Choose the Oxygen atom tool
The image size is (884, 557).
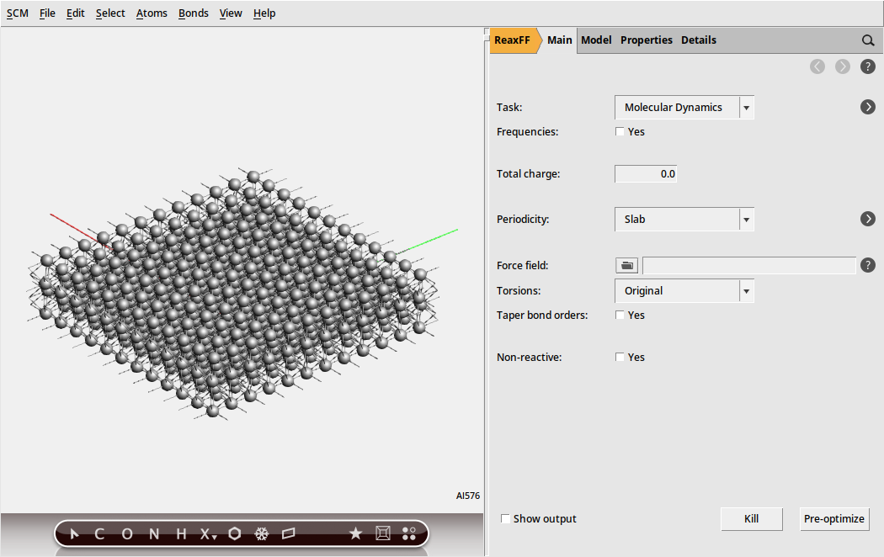(x=127, y=533)
